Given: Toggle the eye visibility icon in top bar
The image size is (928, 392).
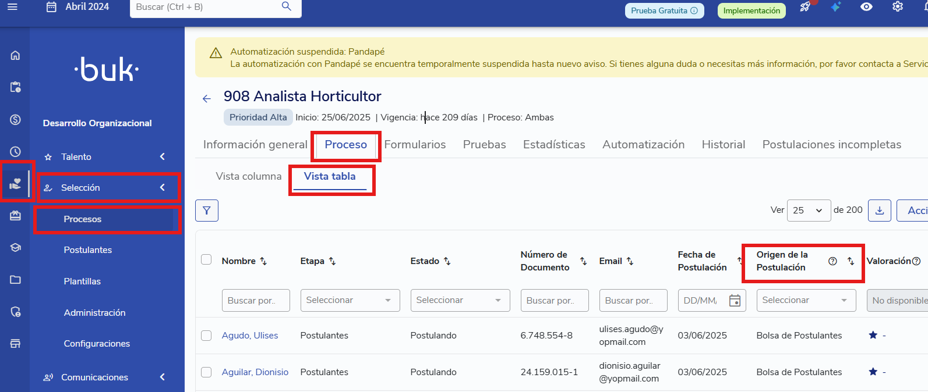Looking at the screenshot, I should [x=866, y=7].
